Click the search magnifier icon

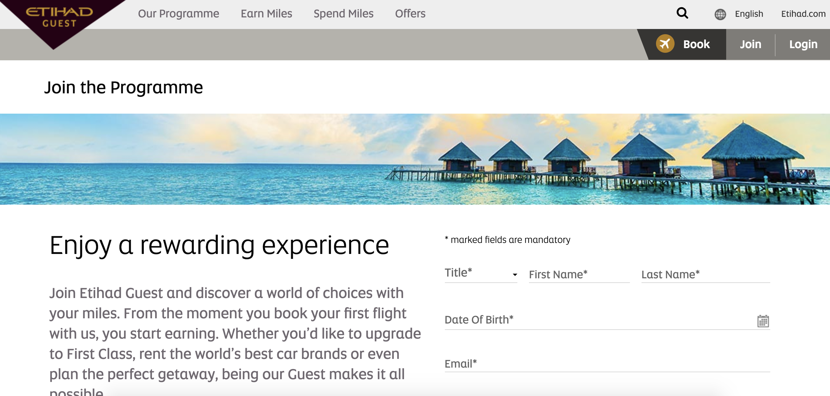coord(682,13)
